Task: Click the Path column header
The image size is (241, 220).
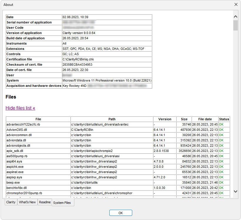Action: click(112, 119)
